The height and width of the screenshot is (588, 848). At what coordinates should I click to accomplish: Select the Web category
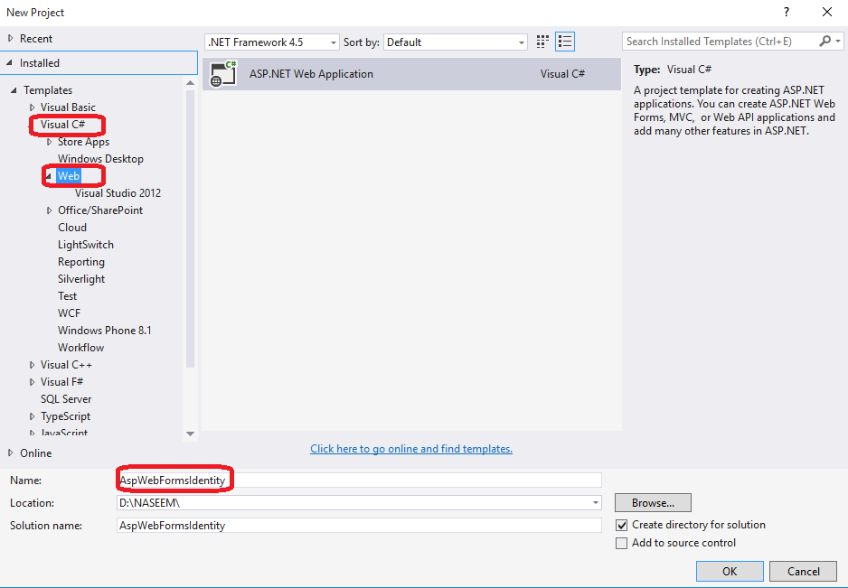pos(69,175)
